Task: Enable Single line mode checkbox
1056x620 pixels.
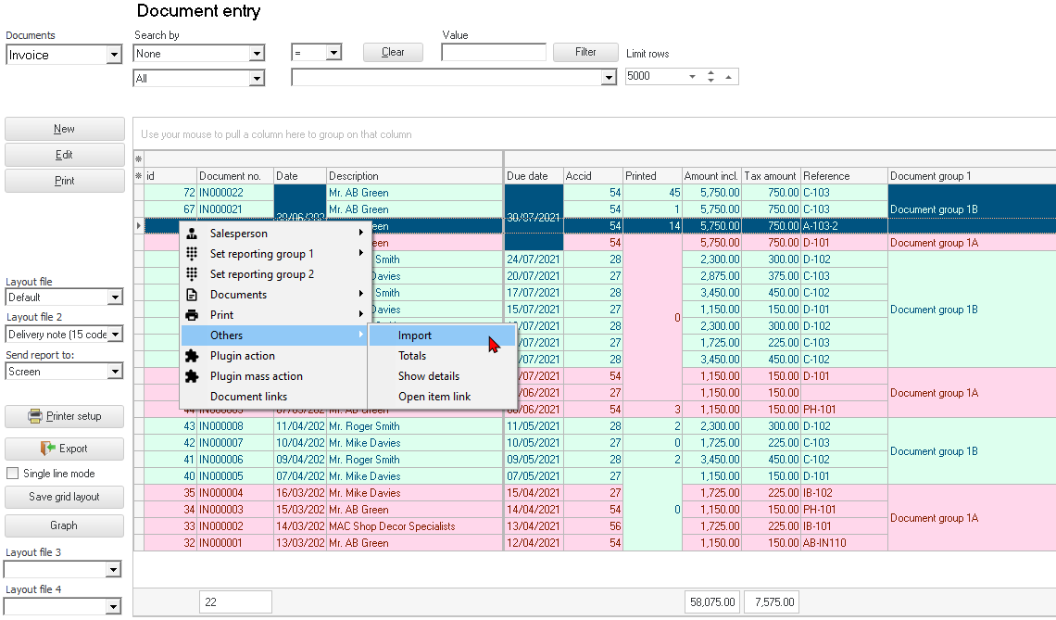Action: pyautogui.click(x=13, y=474)
